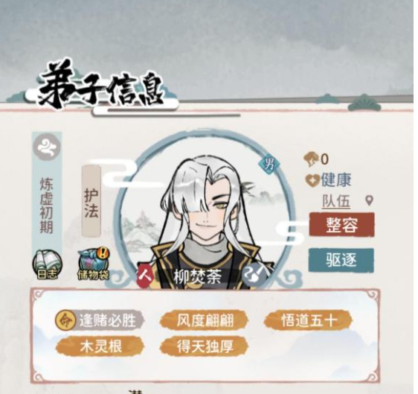
Task: Tap the grey cloud icon above 炼虚初期
Action: [47, 147]
